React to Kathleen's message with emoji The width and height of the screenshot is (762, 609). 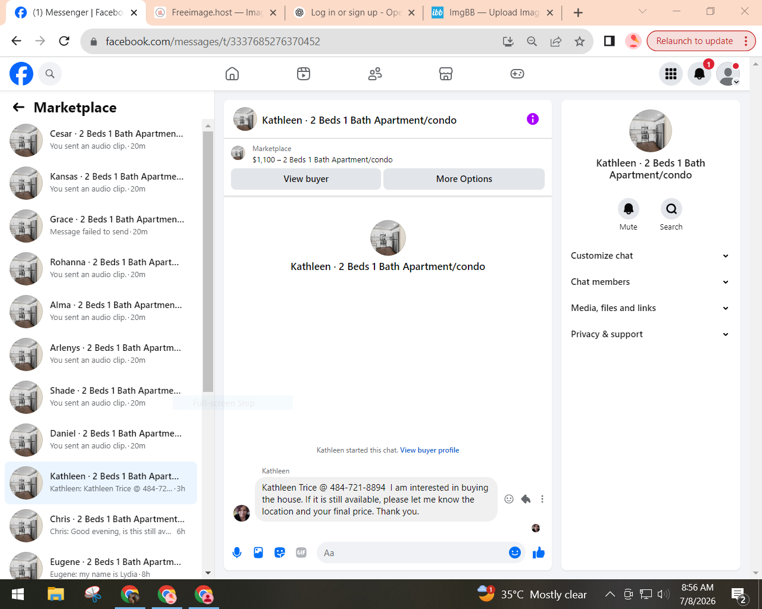[509, 499]
